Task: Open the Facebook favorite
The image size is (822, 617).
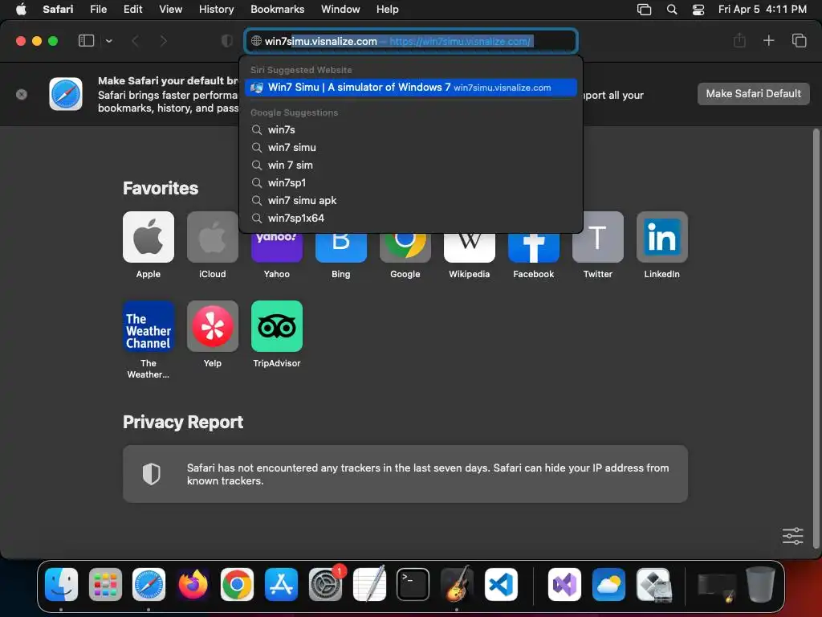Action: 534,247
